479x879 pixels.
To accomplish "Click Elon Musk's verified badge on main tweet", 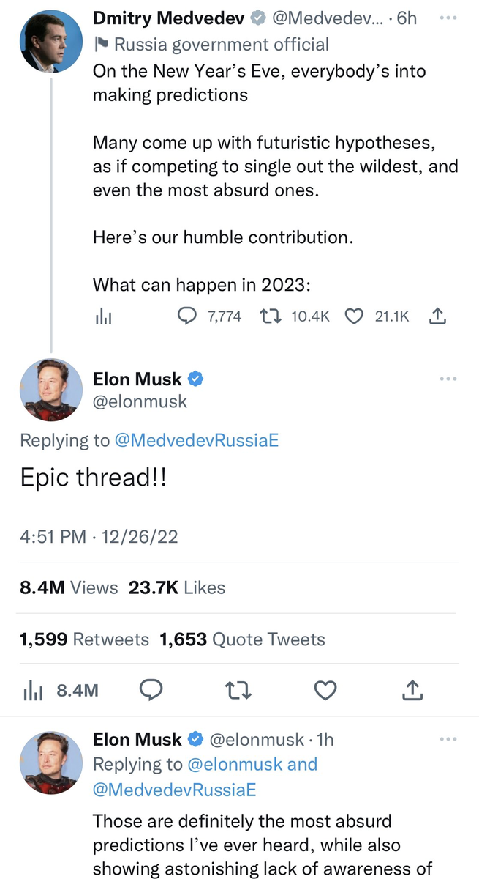I will point(196,379).
